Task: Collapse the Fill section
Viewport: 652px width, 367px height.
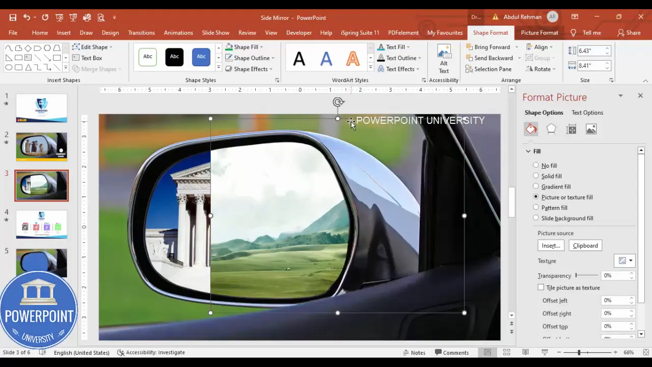Action: [x=528, y=151]
